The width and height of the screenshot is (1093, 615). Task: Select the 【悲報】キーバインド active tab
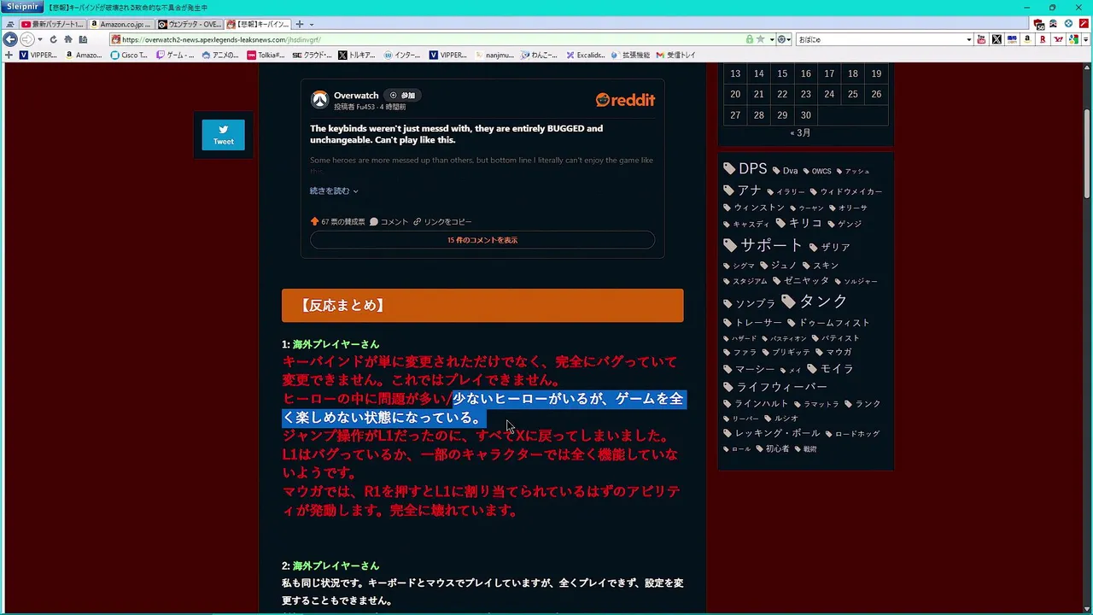[x=258, y=24]
